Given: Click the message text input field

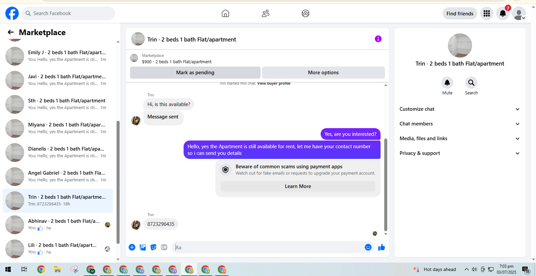Looking at the screenshot, I should [x=268, y=247].
